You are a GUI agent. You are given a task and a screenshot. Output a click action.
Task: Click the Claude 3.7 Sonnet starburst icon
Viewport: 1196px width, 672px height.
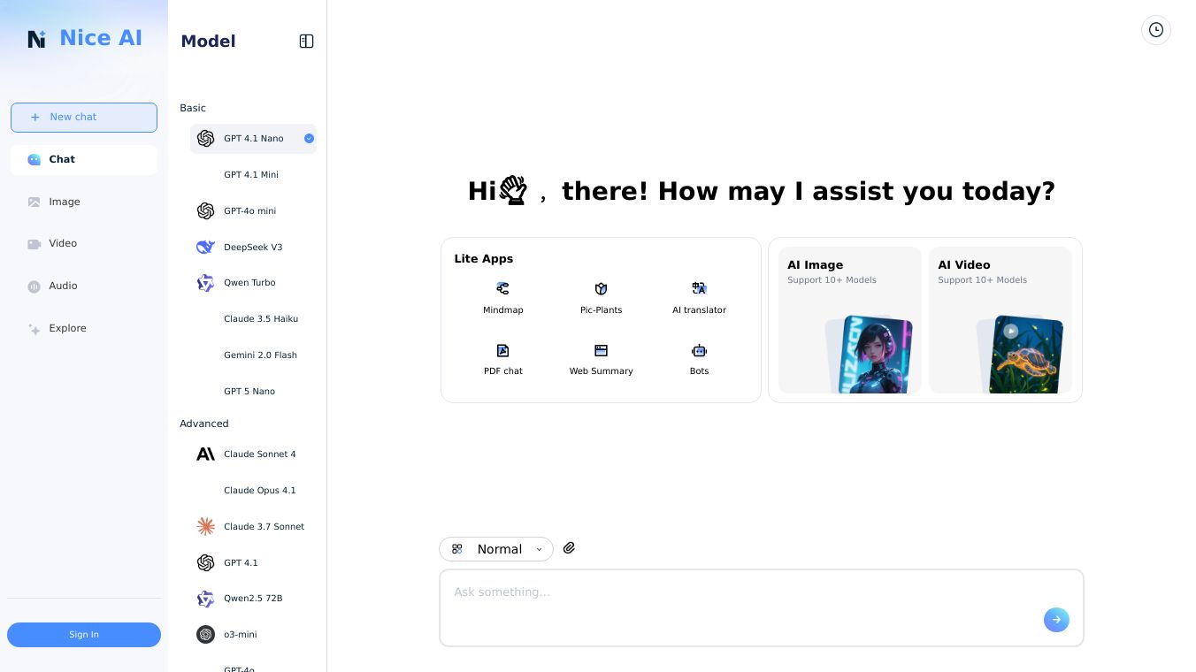tap(206, 527)
